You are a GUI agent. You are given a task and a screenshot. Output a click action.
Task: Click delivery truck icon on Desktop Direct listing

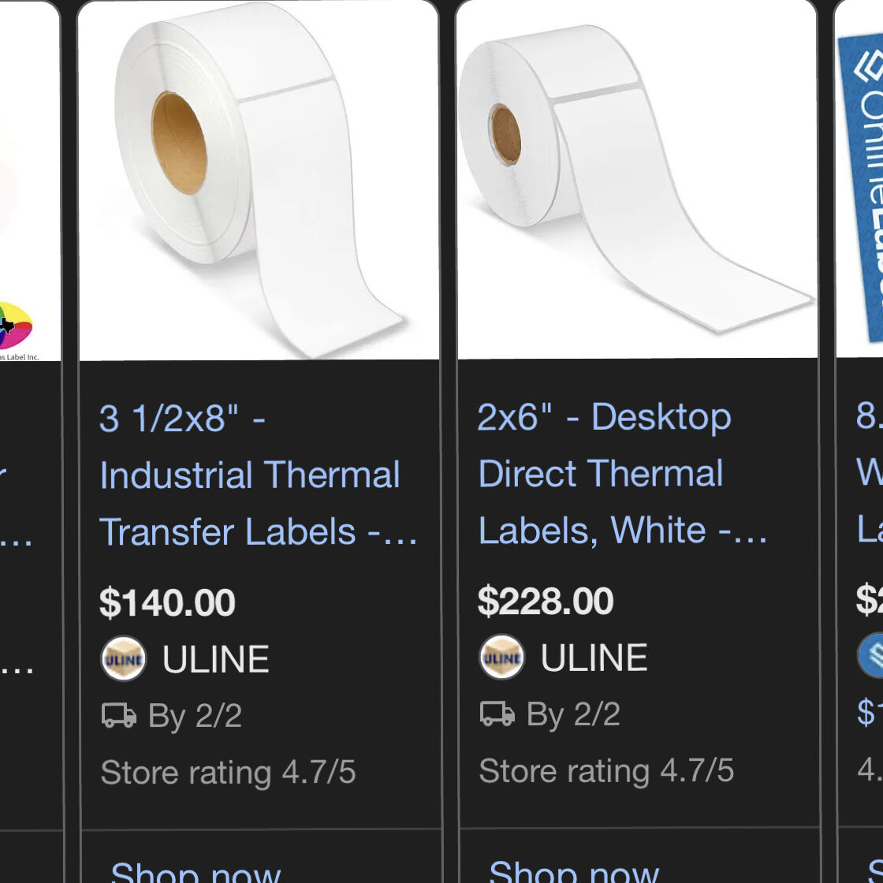497,714
